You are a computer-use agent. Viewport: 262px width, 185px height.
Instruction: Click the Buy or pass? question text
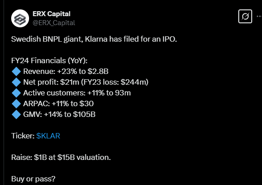[x=33, y=179]
